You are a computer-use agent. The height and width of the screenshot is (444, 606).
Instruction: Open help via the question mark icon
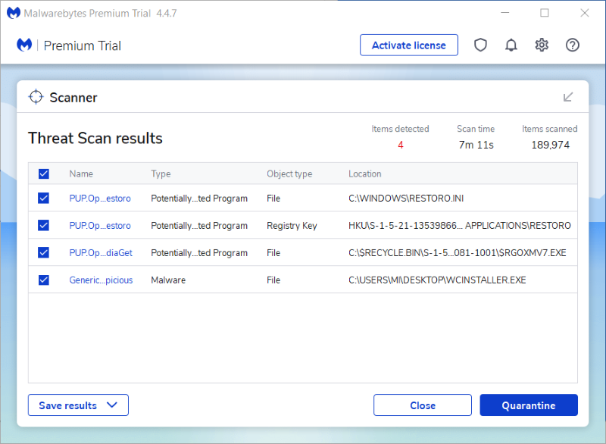pos(573,45)
